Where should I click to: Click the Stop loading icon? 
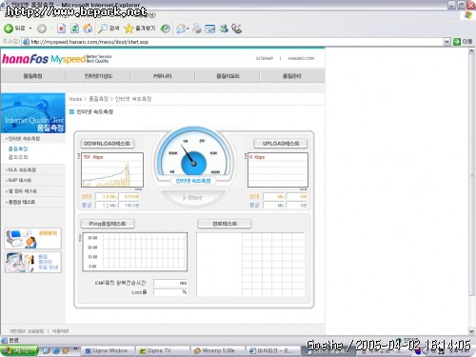tap(61, 29)
